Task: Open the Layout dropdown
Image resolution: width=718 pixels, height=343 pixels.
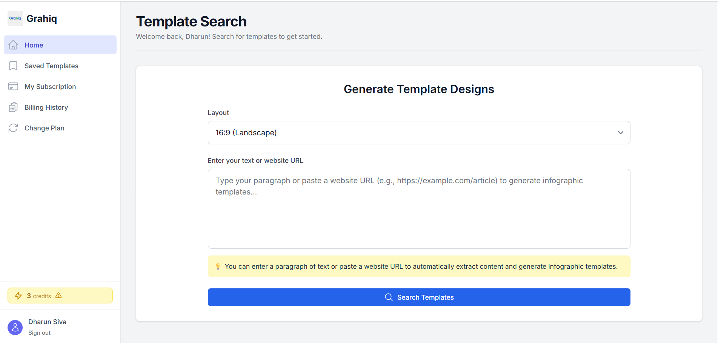Action: 418,133
